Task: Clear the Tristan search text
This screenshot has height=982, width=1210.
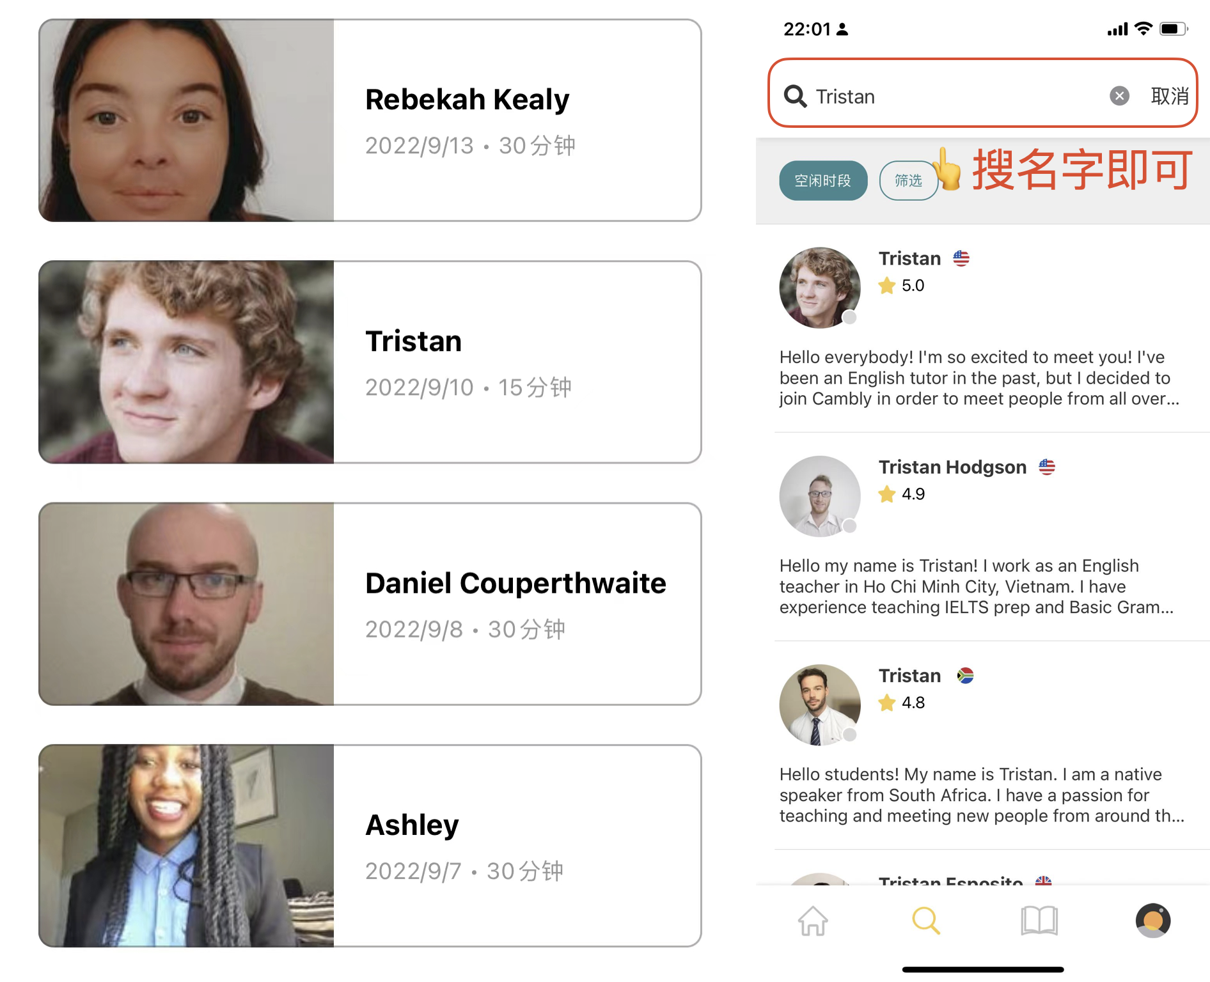Action: click(x=1119, y=96)
